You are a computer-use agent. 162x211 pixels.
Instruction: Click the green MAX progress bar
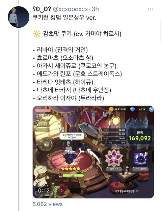[x=73, y=176]
